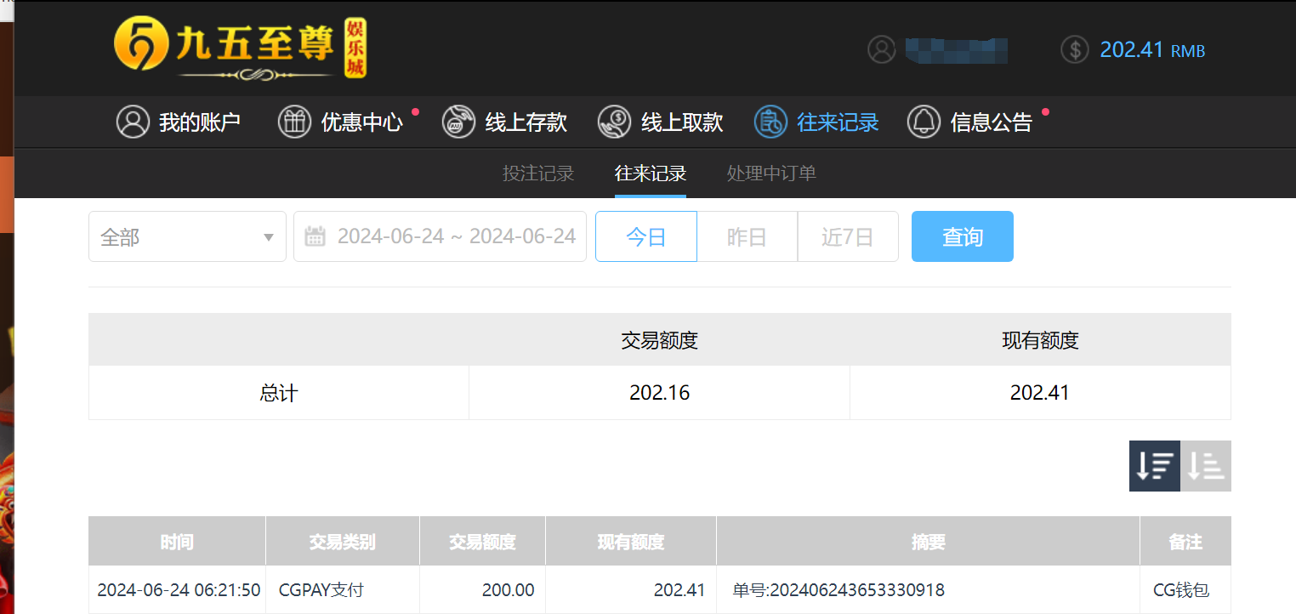Switch to the 投注记录 tab
Viewport: 1296px width, 614px height.
pyautogui.click(x=538, y=173)
